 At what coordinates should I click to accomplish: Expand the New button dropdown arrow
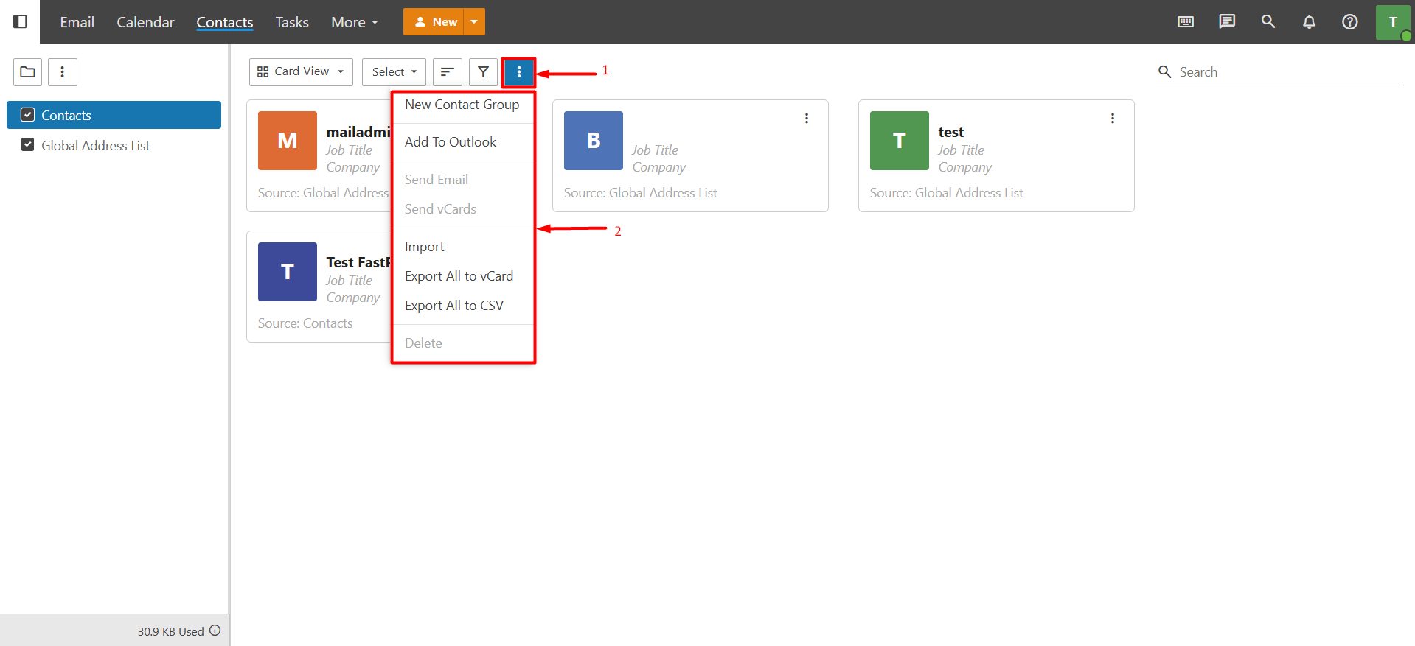[x=474, y=22]
